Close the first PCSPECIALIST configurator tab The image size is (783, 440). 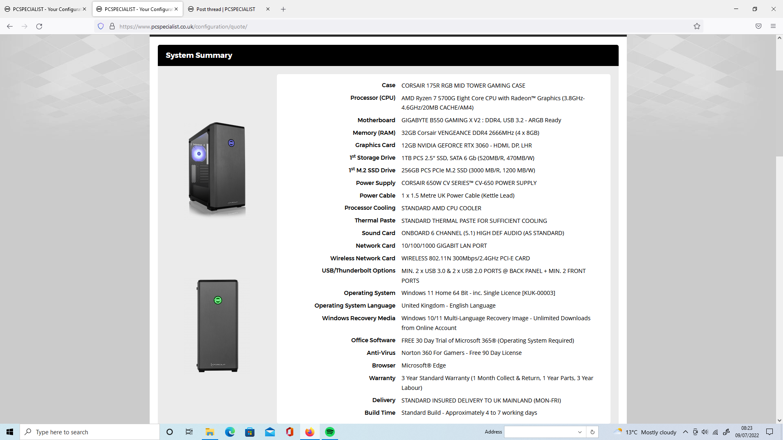pyautogui.click(x=84, y=9)
